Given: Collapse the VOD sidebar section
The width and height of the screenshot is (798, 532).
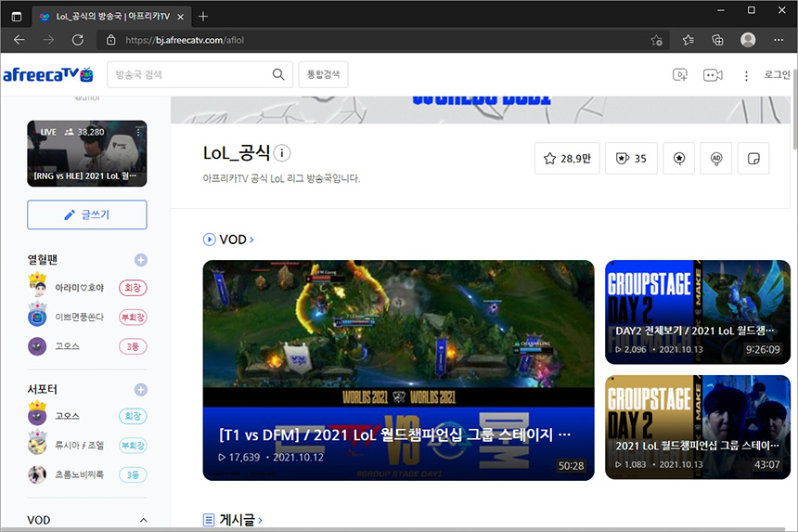Looking at the screenshot, I should pos(144,520).
